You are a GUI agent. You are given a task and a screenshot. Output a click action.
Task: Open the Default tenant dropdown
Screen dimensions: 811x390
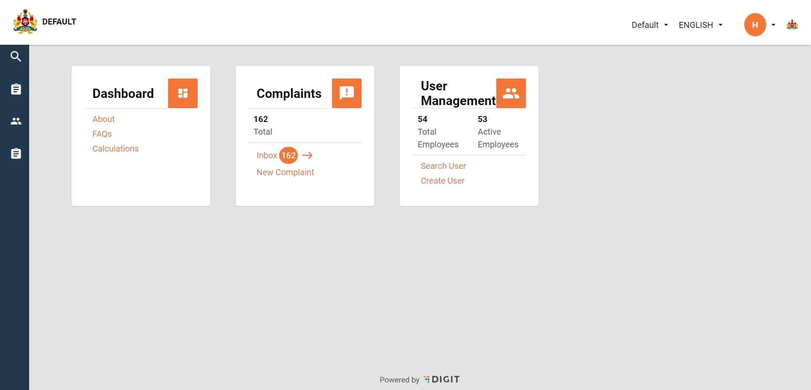[650, 25]
